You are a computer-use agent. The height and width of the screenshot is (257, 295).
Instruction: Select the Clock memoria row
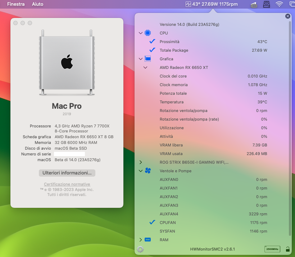[x=213, y=85]
